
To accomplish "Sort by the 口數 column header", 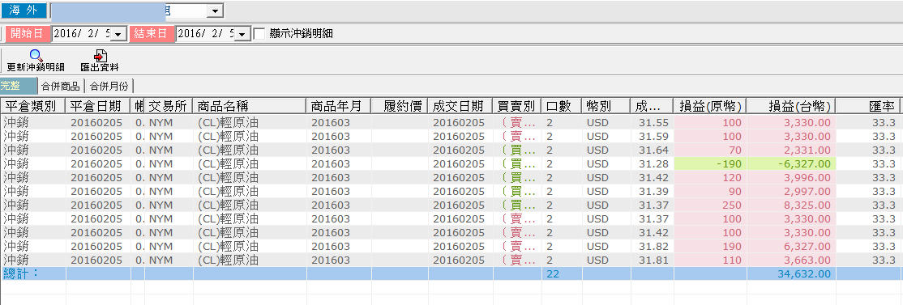I will [x=562, y=106].
